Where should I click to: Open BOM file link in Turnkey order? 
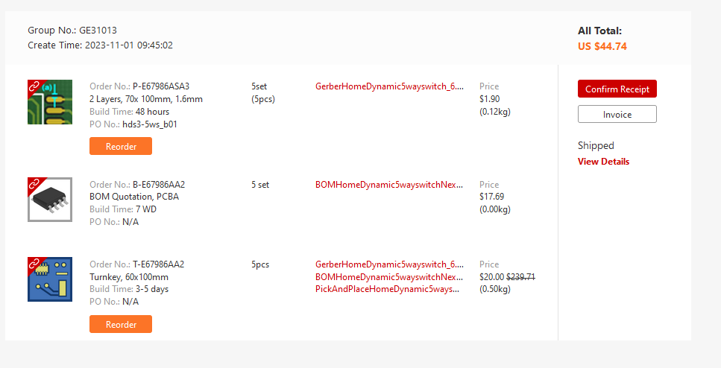click(x=389, y=276)
